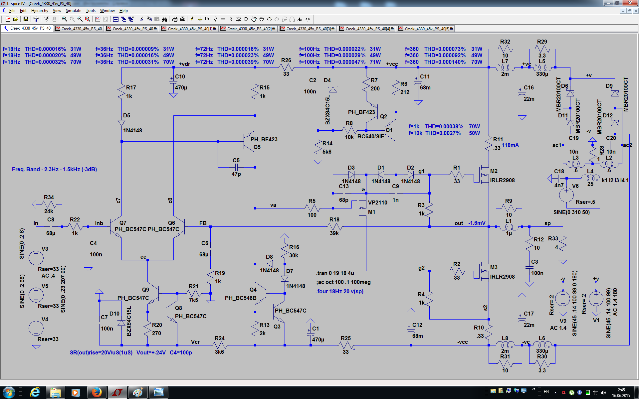Open the Simulate menu
Screen dimensions: 639x399
[73, 11]
